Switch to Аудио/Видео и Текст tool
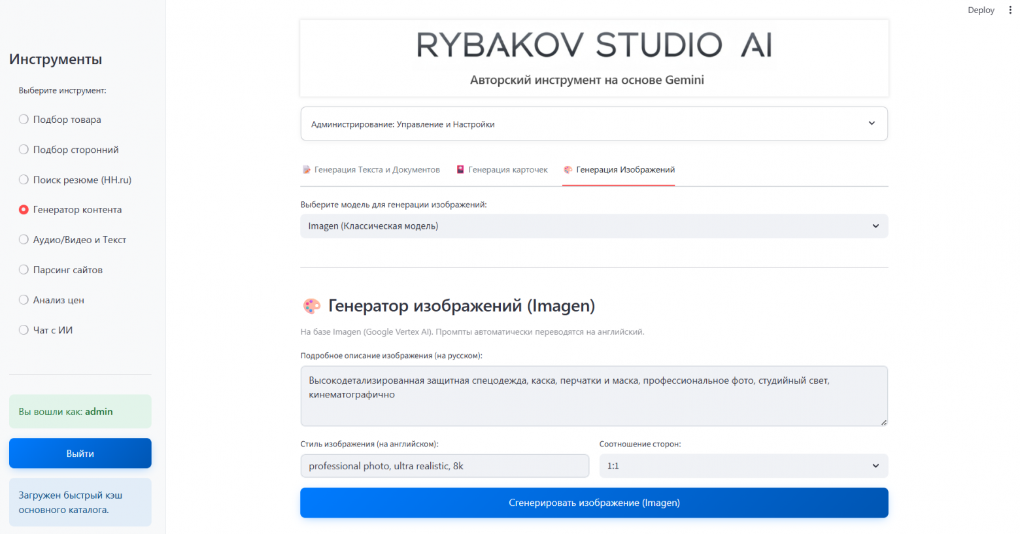 [x=73, y=240]
